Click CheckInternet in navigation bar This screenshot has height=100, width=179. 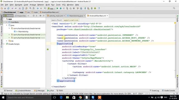pos(9,12)
